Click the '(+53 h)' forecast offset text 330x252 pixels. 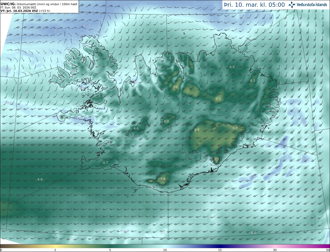click(x=44, y=11)
